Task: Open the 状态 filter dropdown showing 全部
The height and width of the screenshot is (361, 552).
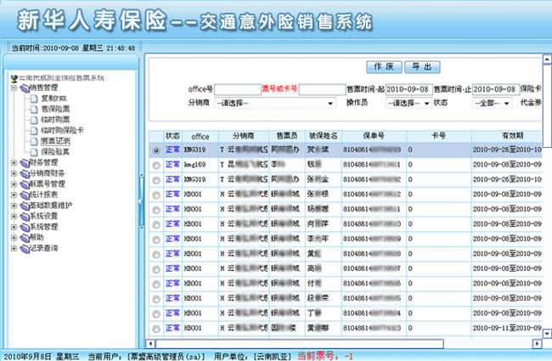Action: [492, 103]
